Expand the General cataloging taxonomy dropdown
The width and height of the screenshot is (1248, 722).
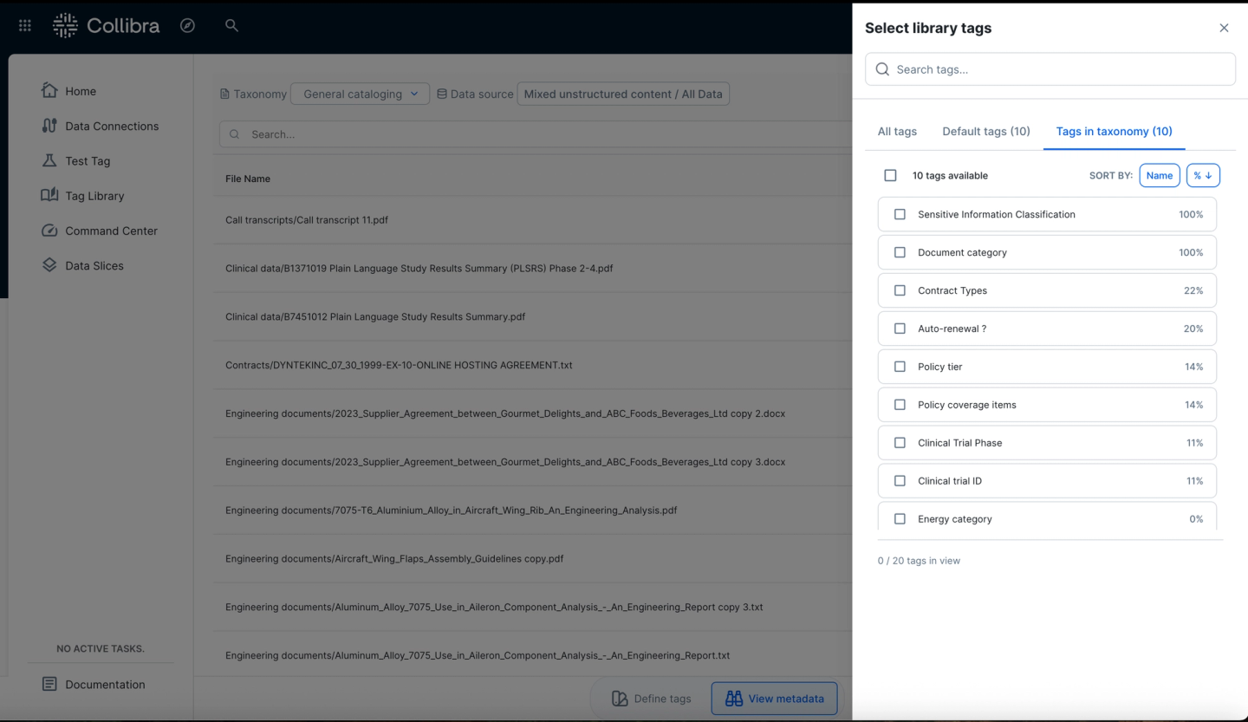tap(360, 94)
